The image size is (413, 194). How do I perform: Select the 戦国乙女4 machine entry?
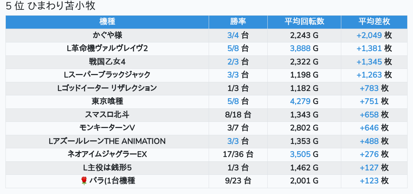click(x=107, y=62)
